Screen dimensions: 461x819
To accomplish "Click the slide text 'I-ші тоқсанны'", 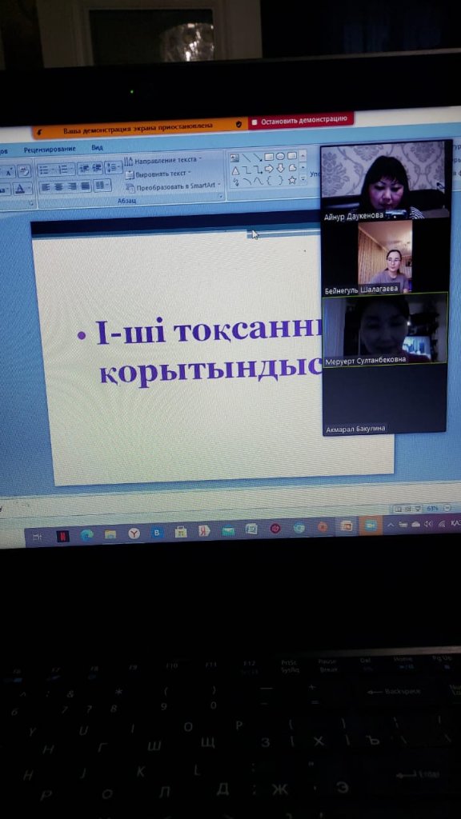I will pyautogui.click(x=209, y=331).
